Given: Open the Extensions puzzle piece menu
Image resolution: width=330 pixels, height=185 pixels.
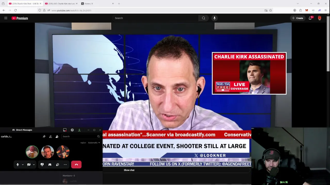Looking at the screenshot, I should 301,10.
